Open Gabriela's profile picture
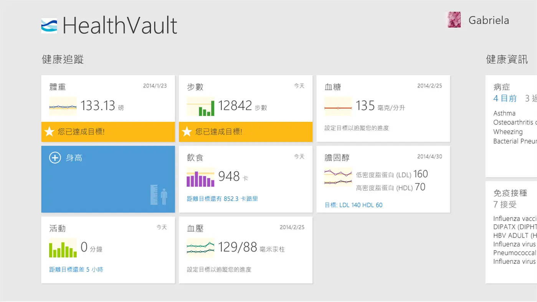537x302 pixels. (454, 20)
